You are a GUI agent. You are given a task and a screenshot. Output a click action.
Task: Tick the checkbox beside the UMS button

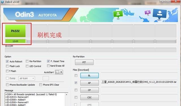(x=76, y=105)
